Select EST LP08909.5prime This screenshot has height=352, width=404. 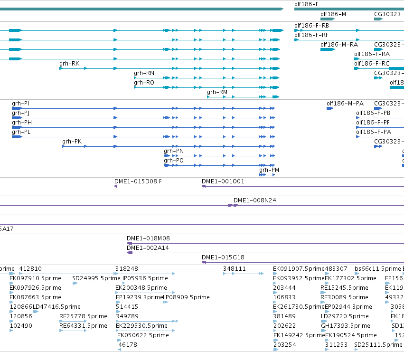pyautogui.click(x=186, y=297)
